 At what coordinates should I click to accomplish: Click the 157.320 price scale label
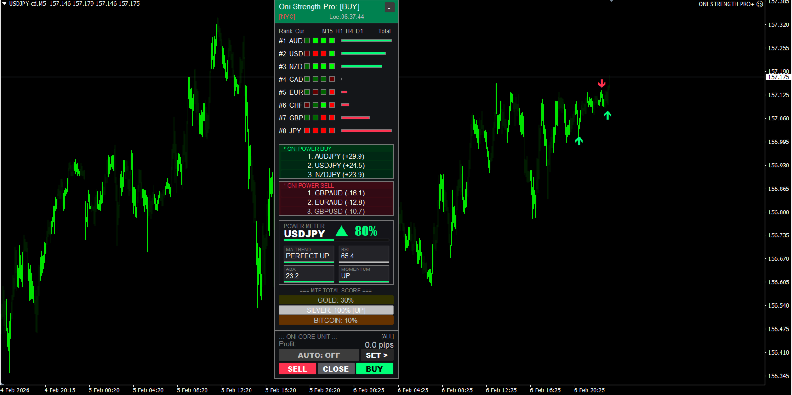click(779, 25)
